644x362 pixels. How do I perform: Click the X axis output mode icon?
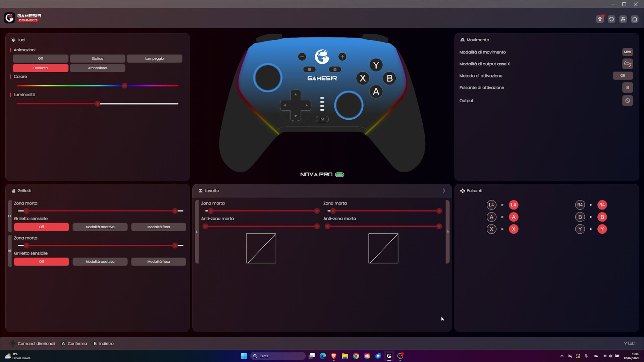627,64
